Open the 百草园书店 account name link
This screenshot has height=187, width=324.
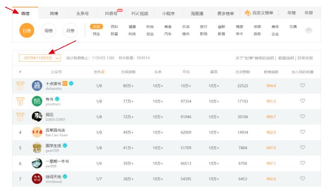tap(55, 130)
